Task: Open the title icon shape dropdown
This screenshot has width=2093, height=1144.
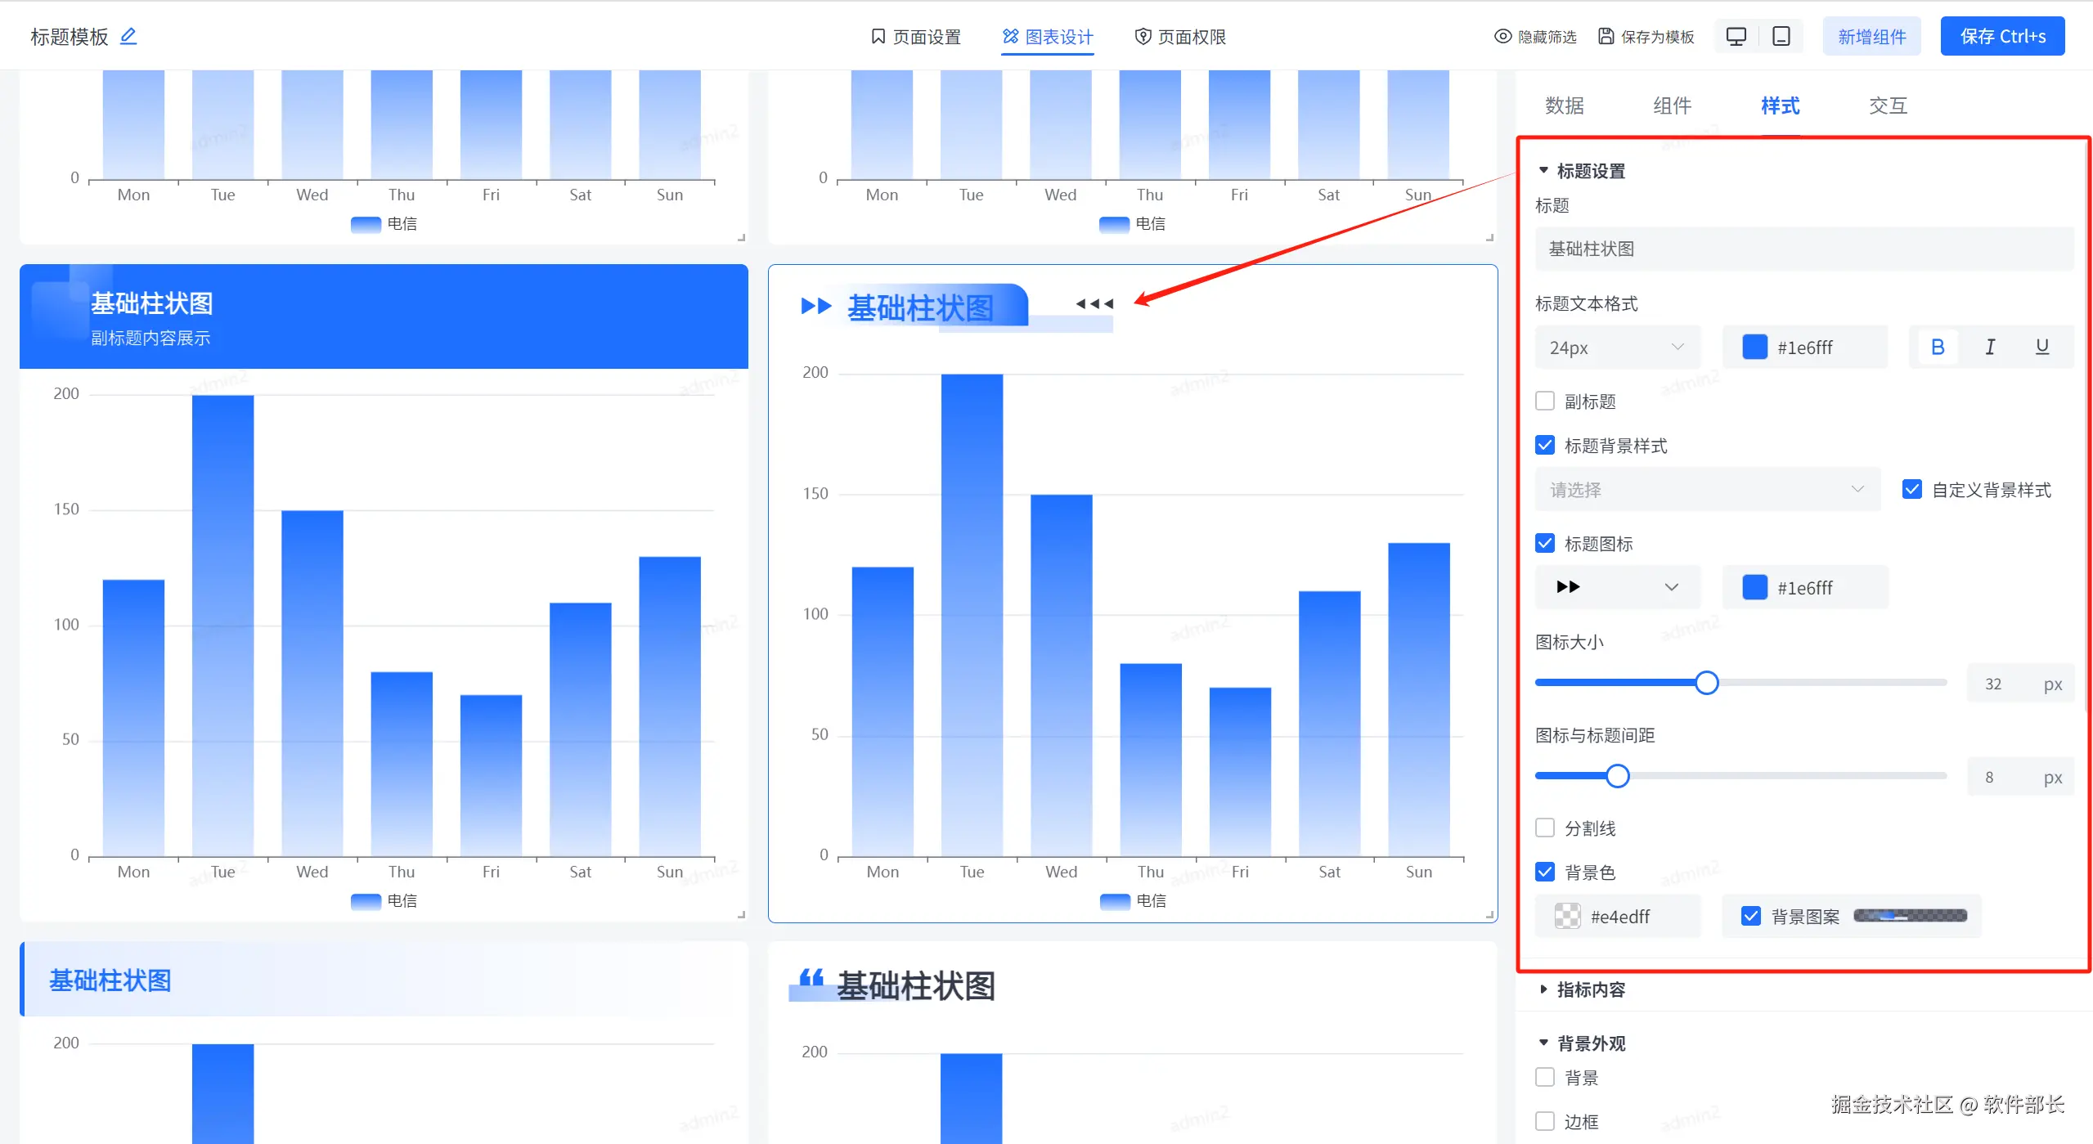Action: tap(1617, 587)
